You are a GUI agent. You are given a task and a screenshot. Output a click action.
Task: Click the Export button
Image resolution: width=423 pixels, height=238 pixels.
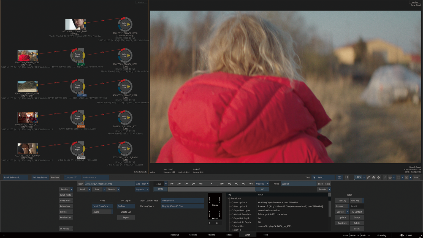pyautogui.click(x=126, y=218)
